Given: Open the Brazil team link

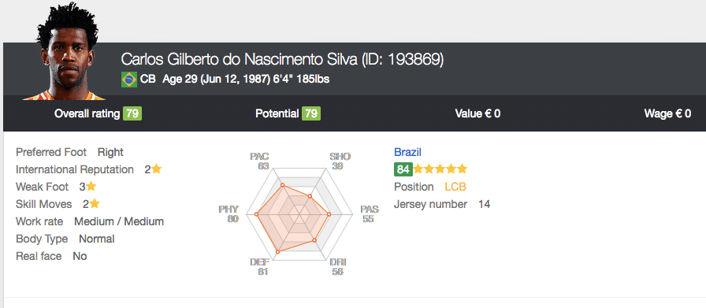Looking at the screenshot, I should point(407,152).
